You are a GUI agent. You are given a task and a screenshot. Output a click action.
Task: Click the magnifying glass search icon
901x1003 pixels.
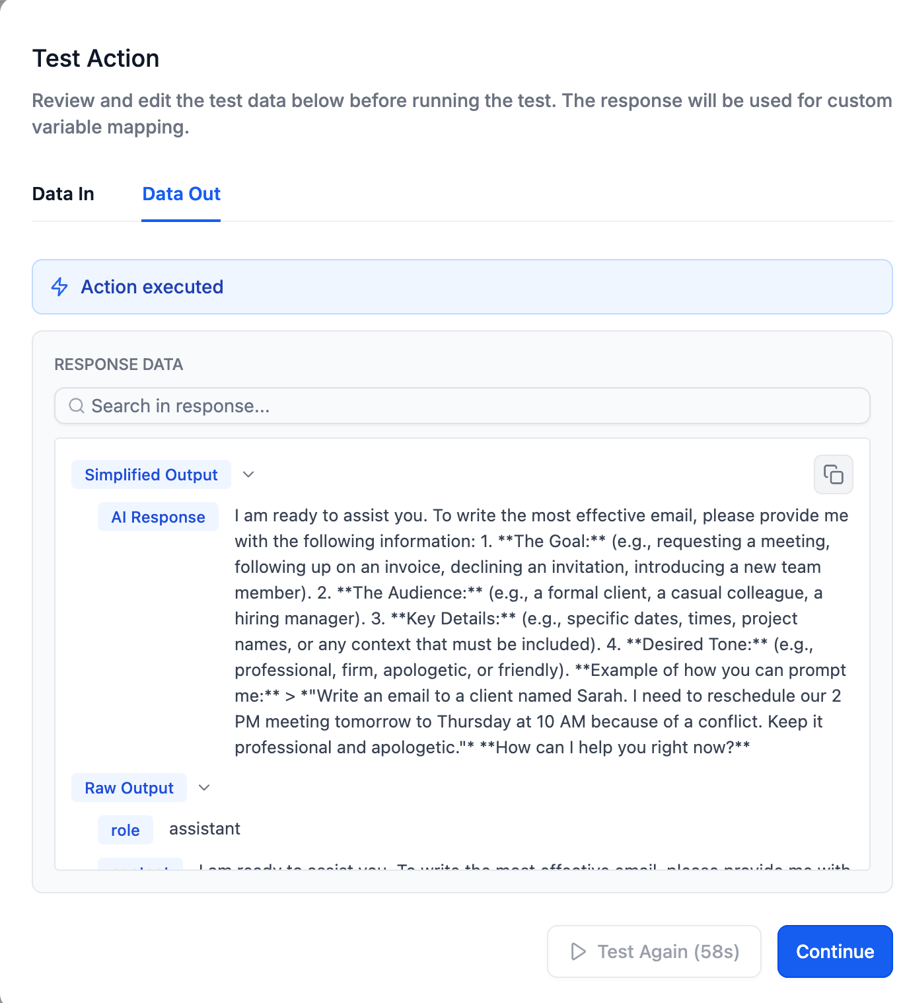[77, 406]
